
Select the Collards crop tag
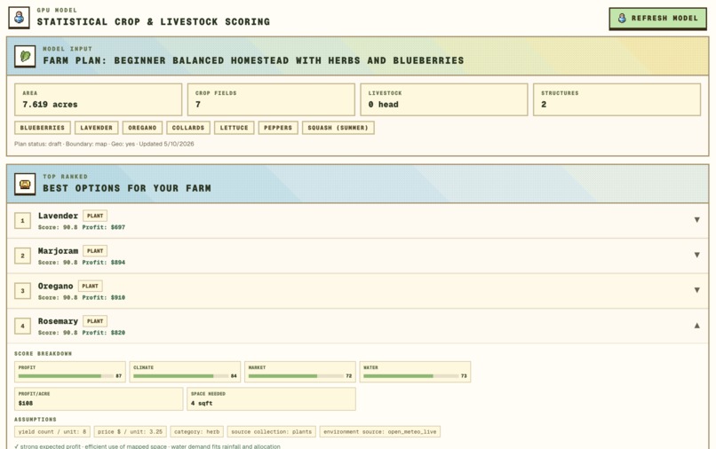(x=188, y=128)
